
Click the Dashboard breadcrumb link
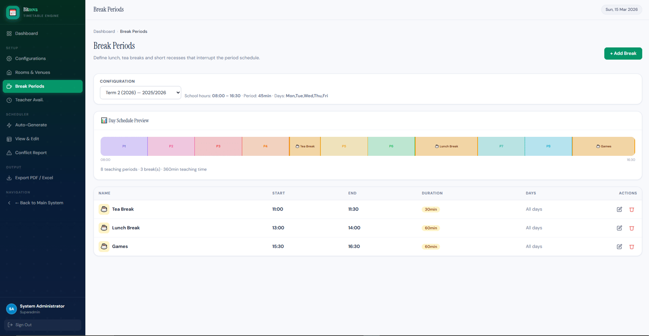[104, 32]
